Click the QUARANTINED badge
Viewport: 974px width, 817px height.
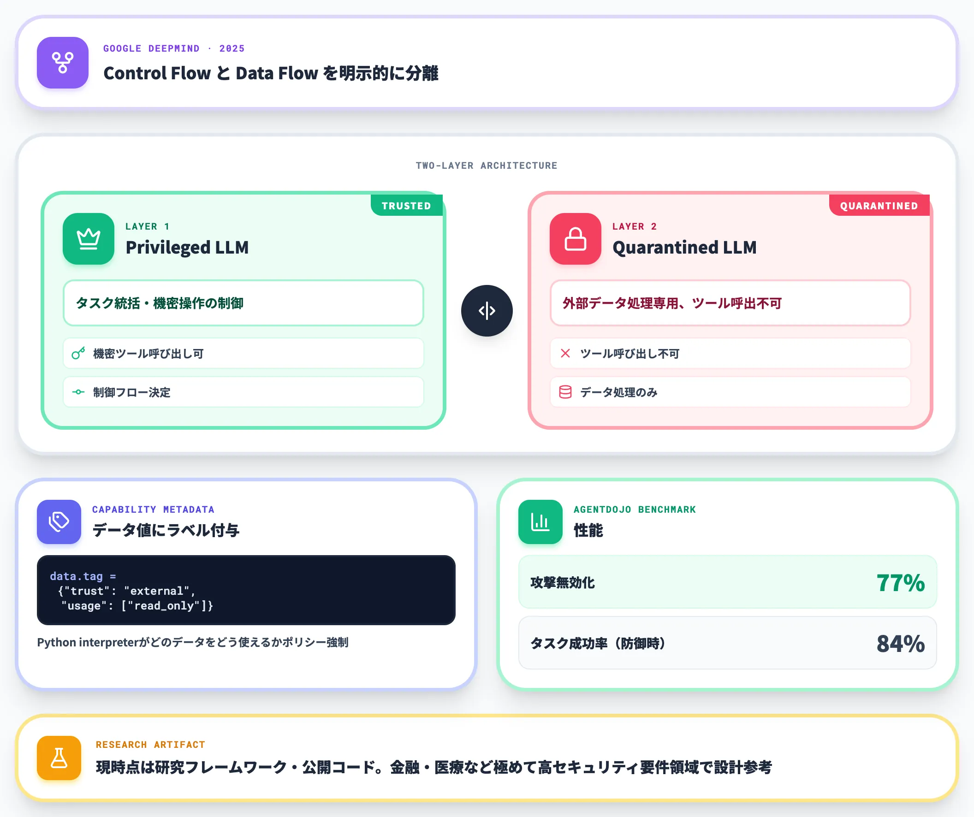[879, 206]
